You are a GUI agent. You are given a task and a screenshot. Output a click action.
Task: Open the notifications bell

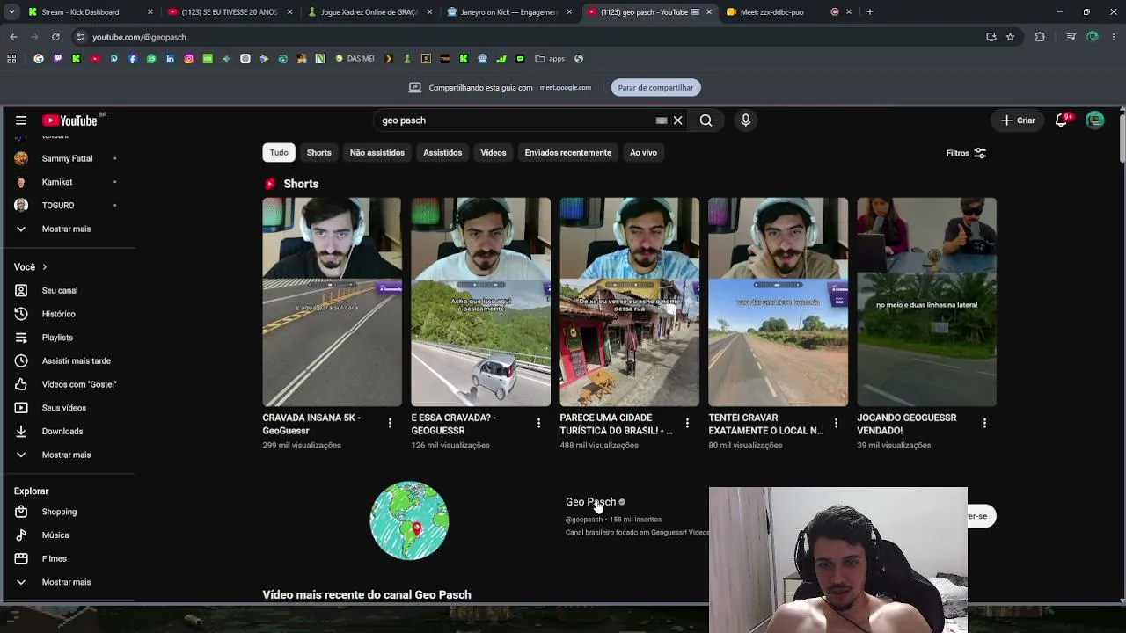click(x=1062, y=120)
